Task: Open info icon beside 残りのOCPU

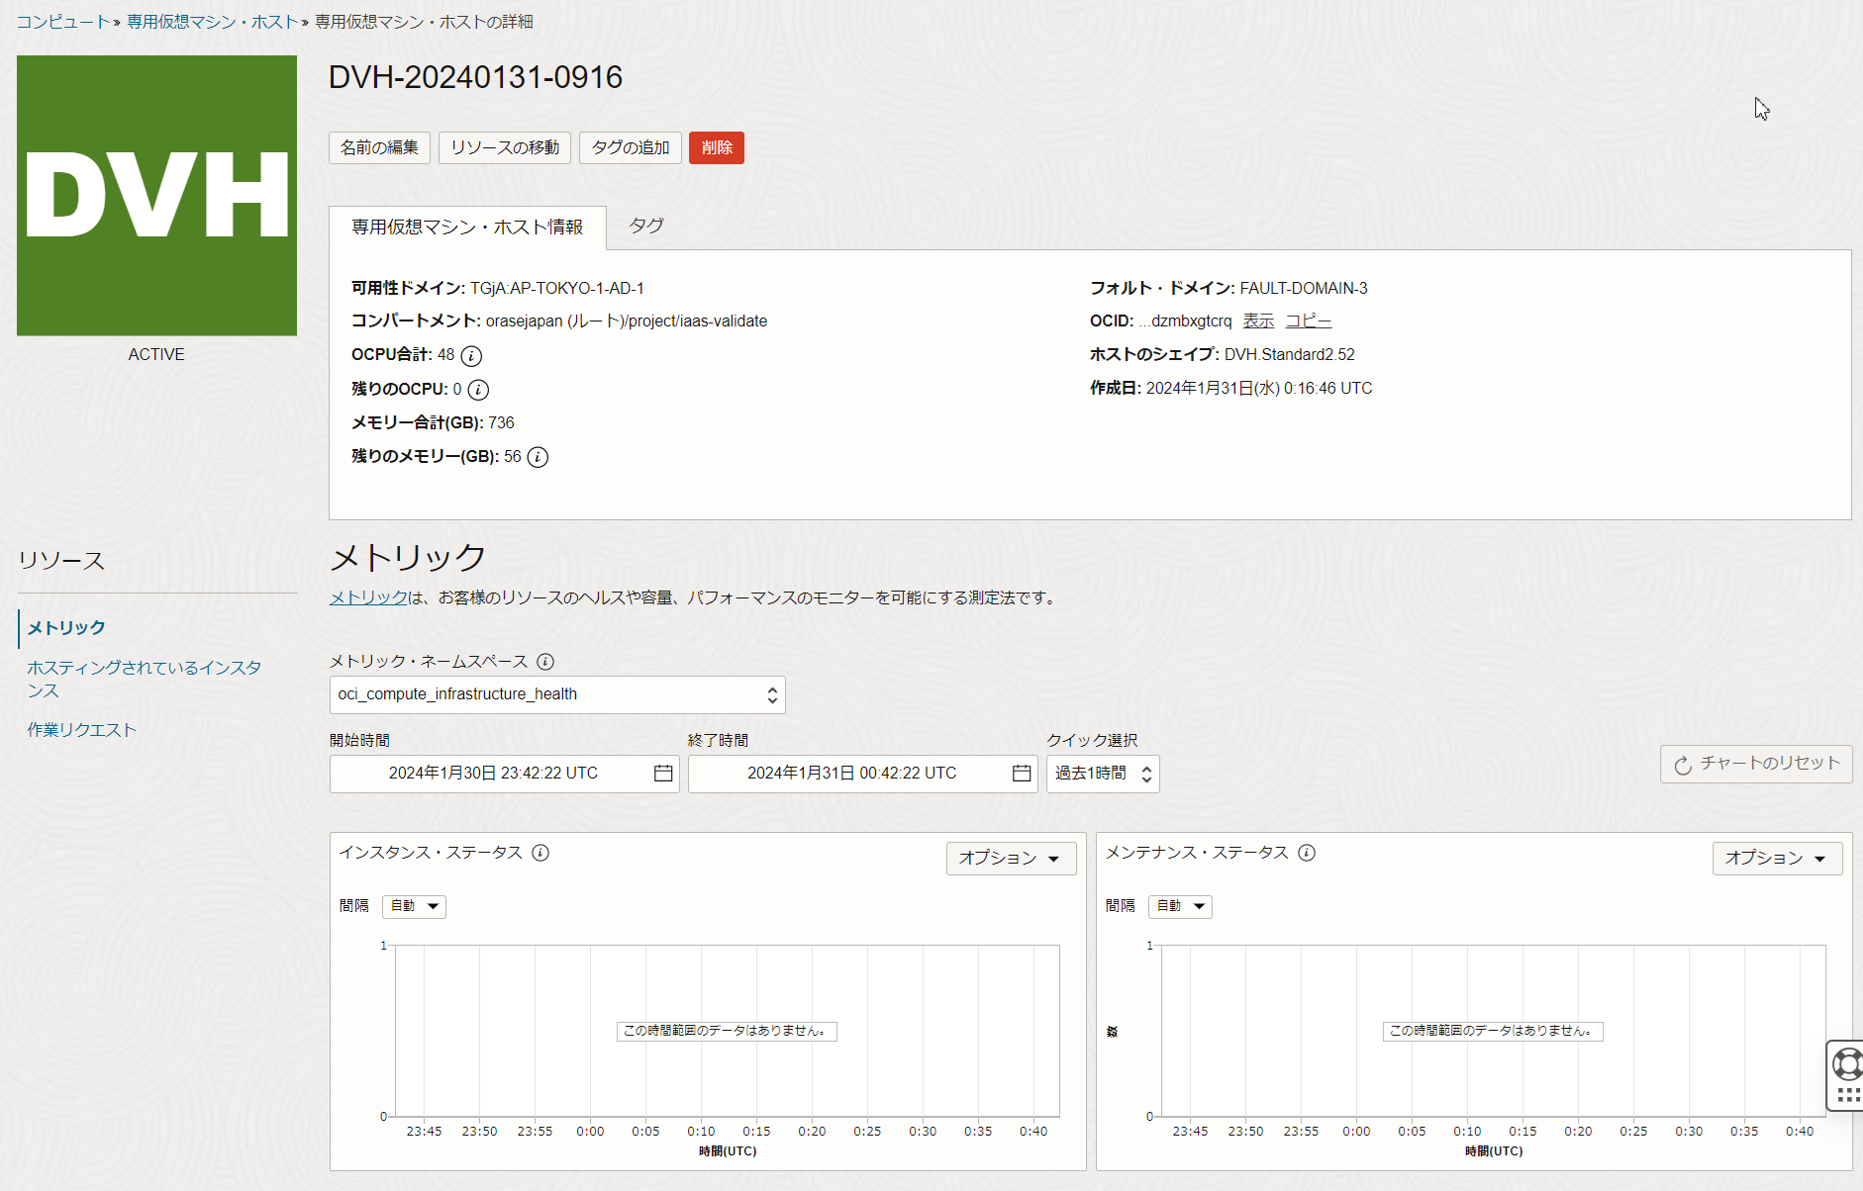Action: click(x=478, y=390)
